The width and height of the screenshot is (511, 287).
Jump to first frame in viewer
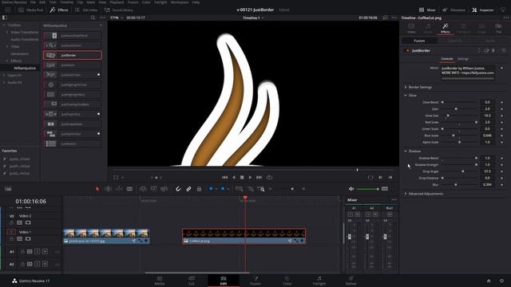pos(224,177)
